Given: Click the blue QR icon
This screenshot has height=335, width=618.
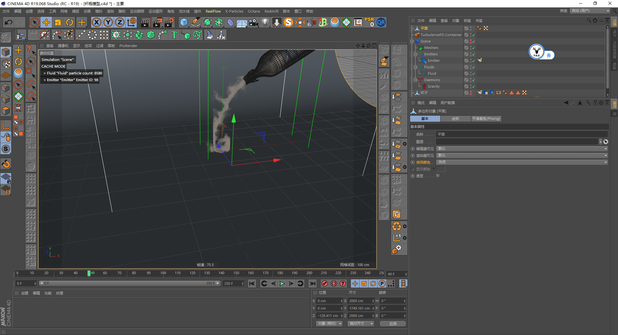Looking at the screenshot, I should (381, 22).
